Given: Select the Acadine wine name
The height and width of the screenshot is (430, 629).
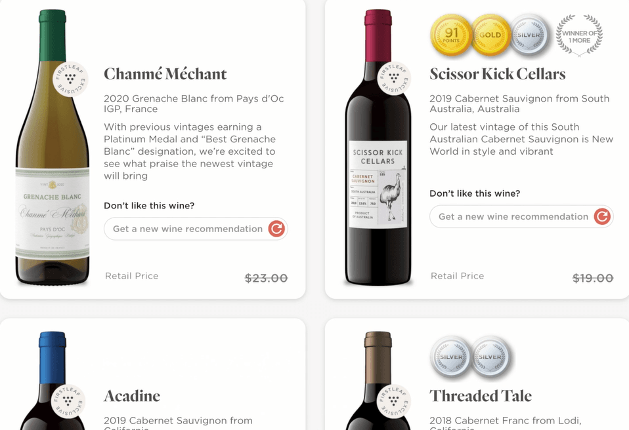Looking at the screenshot, I should [x=132, y=396].
